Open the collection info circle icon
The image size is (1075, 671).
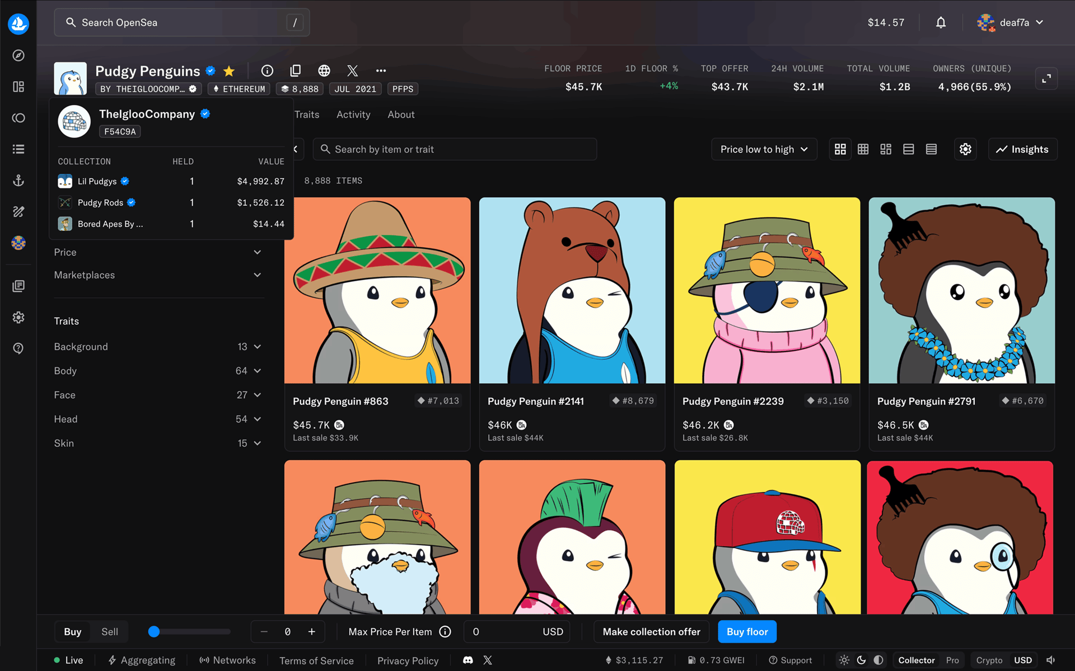(267, 70)
